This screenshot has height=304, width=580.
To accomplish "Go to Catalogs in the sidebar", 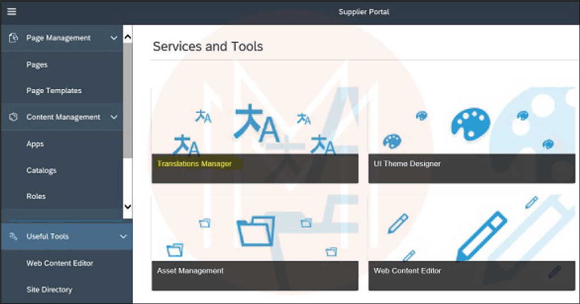I will pos(41,170).
